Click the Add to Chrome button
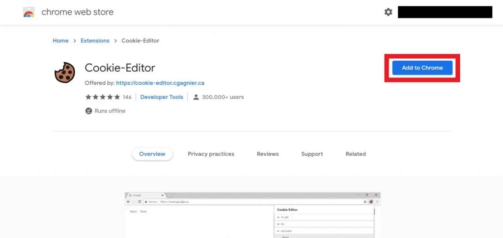 [422, 68]
